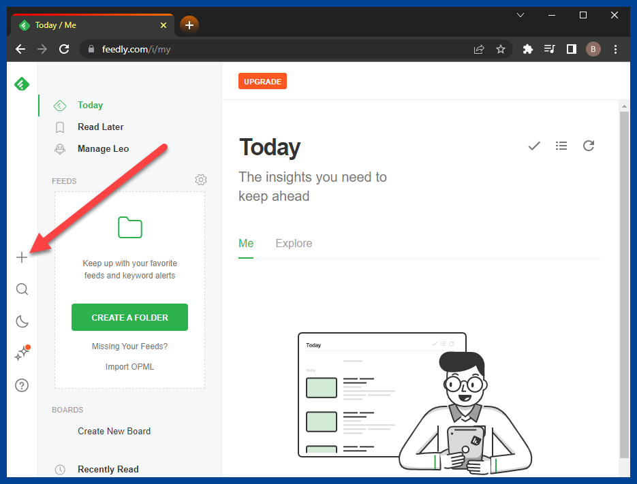Open Read Later list
This screenshot has width=637, height=484.
click(x=100, y=127)
